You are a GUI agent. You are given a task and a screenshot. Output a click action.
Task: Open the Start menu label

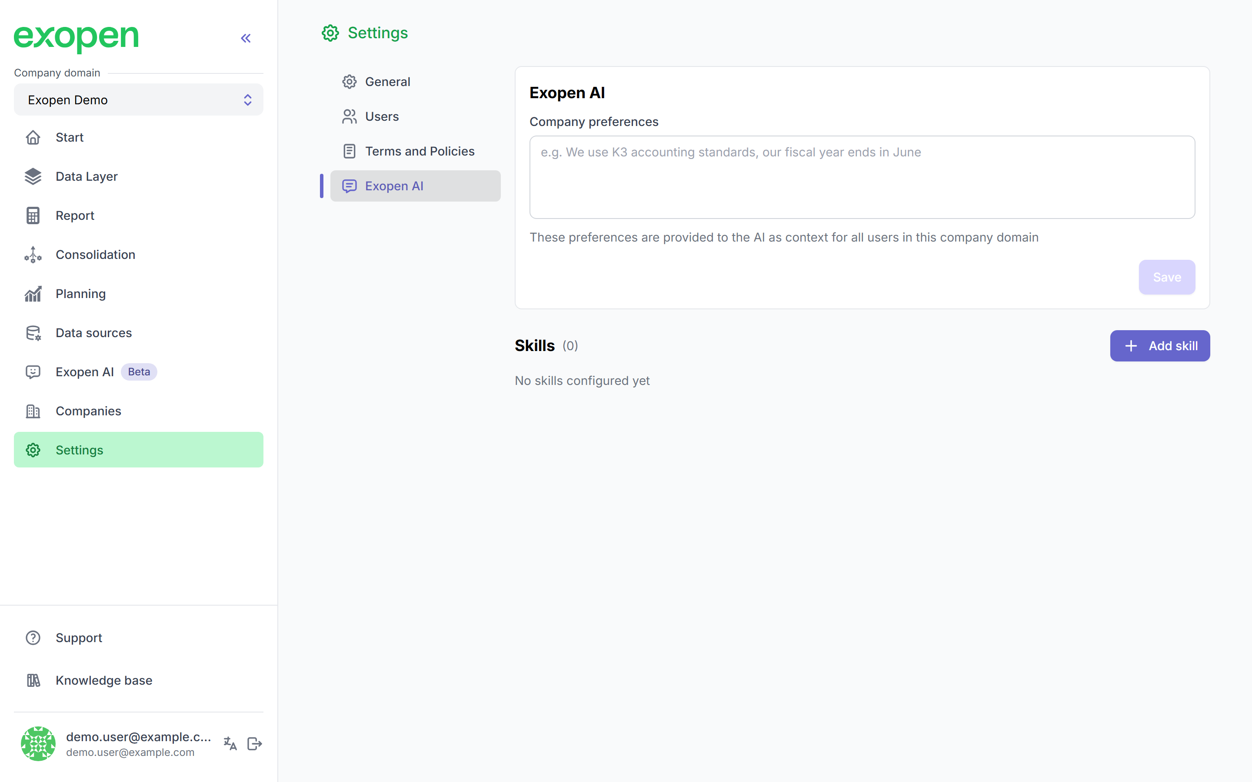69,138
